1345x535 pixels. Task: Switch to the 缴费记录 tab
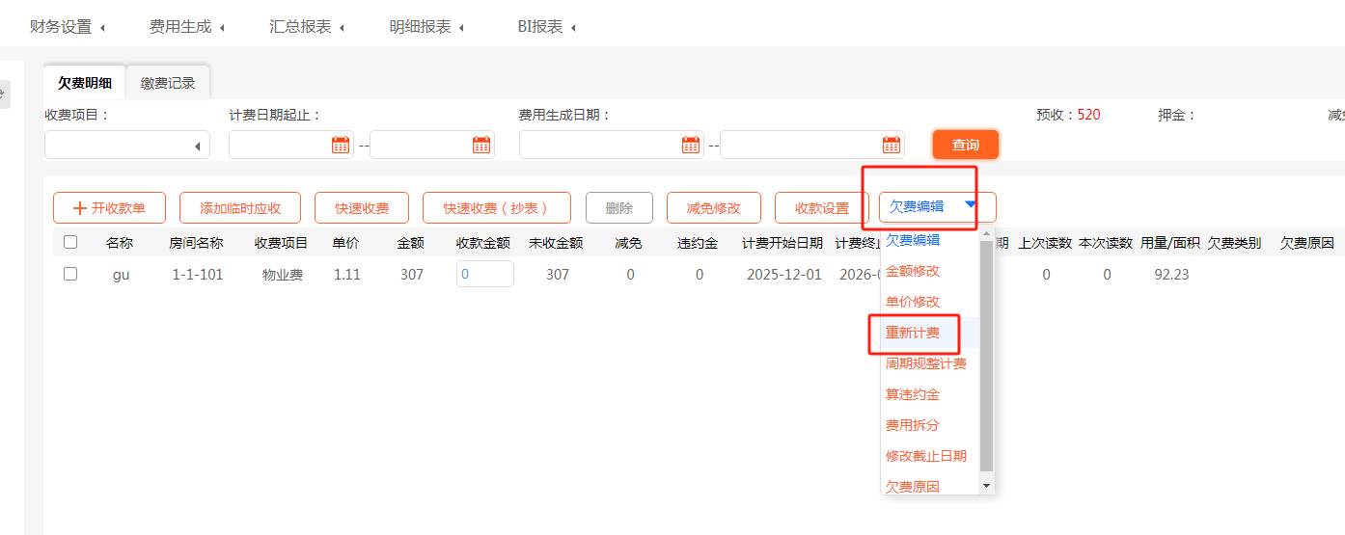(x=168, y=83)
